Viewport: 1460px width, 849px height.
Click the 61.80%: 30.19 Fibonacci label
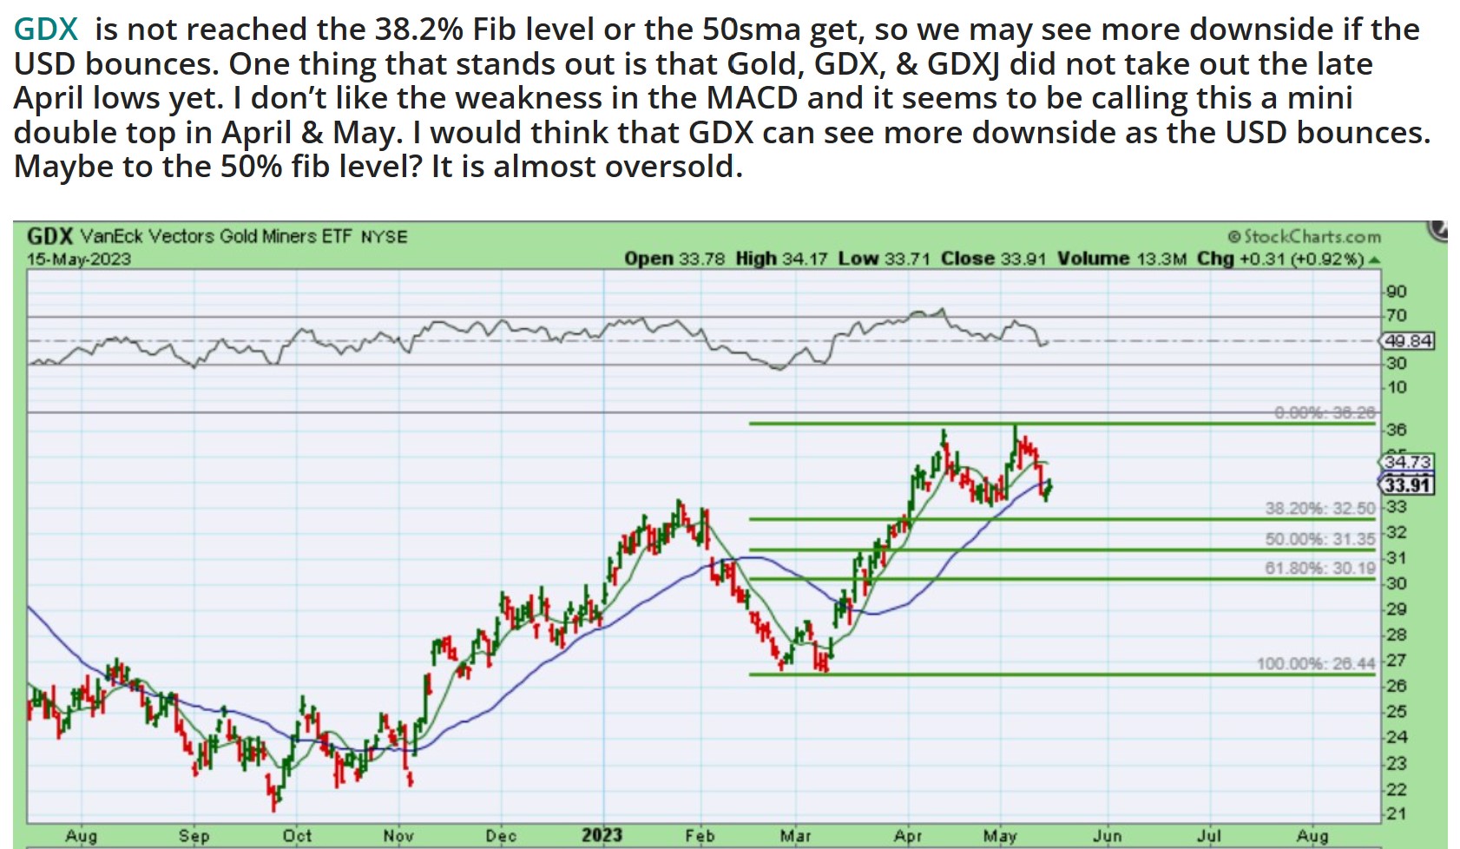(x=1320, y=569)
